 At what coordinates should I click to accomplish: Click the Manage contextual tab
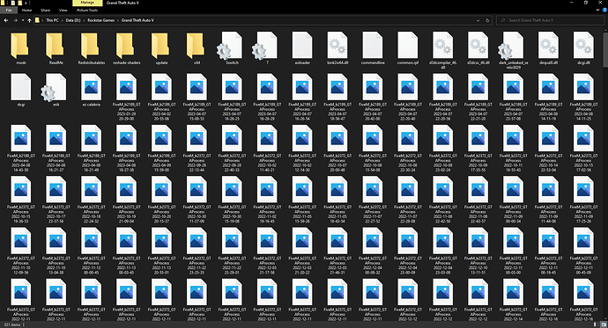point(87,3)
